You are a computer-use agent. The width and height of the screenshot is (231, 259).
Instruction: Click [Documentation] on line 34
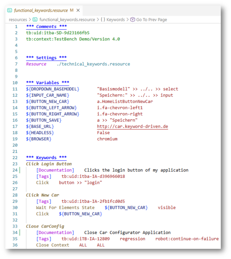(x=55, y=233)
